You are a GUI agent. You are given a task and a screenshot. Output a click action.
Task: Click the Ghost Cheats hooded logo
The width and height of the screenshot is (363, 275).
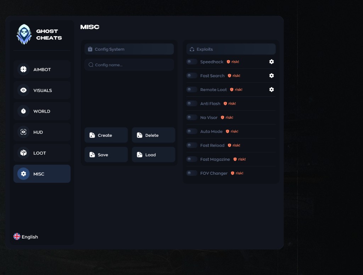click(24, 34)
